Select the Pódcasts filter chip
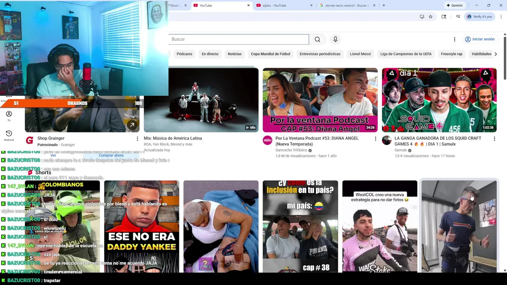Viewport: 507px width, 285px height. coord(184,54)
